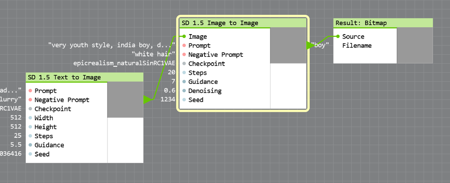This screenshot has height=183, width=450.
Task: Click the gray preview thumbnail in Image to Image node
Action: click(x=288, y=45)
